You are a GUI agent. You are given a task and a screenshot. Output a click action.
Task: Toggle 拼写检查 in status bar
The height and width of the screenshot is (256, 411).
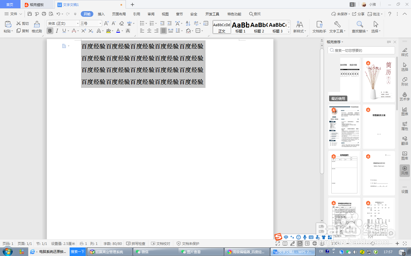[x=136, y=243]
